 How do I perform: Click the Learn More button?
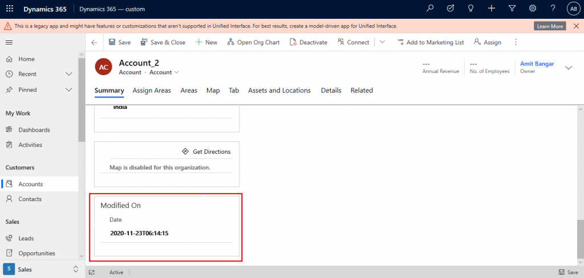550,26
